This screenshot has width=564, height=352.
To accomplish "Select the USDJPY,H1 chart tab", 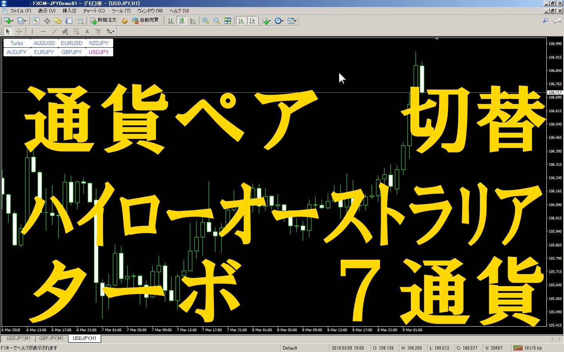I will 85,338.
